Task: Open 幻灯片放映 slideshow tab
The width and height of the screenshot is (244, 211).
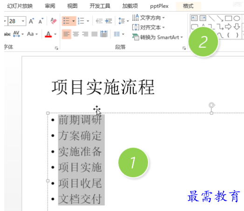Action: point(20,6)
